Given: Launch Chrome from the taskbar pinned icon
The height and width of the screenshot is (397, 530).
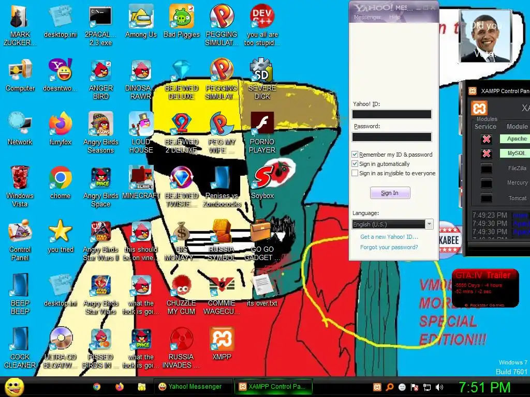Looking at the screenshot, I should [x=97, y=387].
